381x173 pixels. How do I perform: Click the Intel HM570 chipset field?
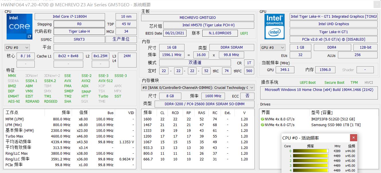tap(209, 25)
